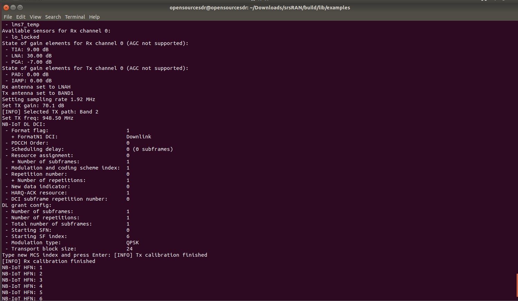
Task: Click the 'IAMP: 0.00 dB' line
Action: (x=29, y=81)
